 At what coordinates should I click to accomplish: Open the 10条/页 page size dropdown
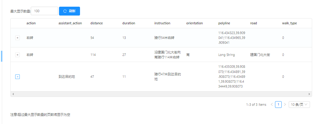[299, 105]
